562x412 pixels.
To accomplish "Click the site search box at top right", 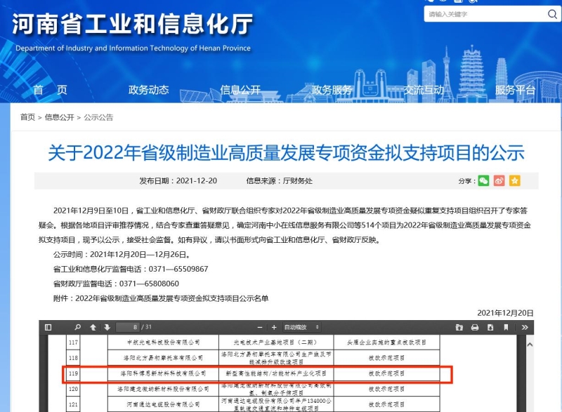I will pos(485,14).
